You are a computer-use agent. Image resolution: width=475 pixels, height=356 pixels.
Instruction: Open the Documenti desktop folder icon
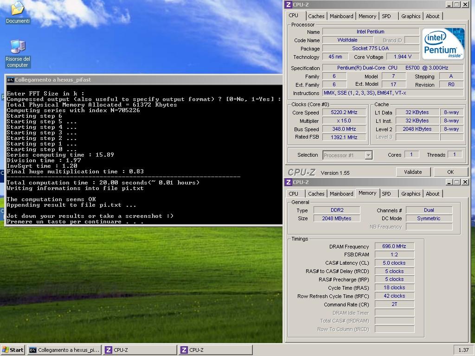coord(18,13)
